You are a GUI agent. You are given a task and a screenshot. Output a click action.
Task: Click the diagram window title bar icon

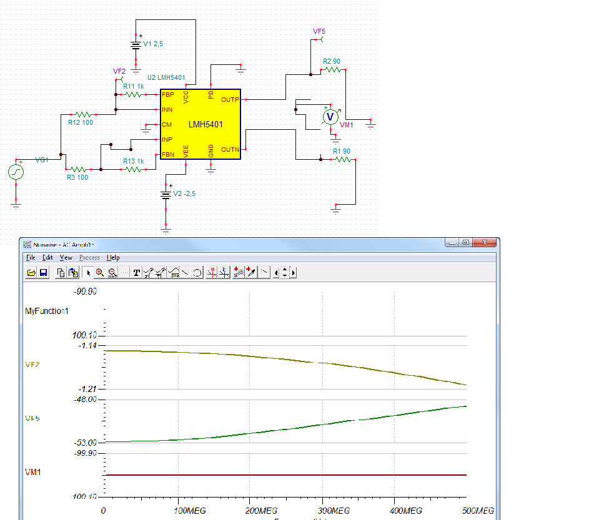click(x=27, y=245)
